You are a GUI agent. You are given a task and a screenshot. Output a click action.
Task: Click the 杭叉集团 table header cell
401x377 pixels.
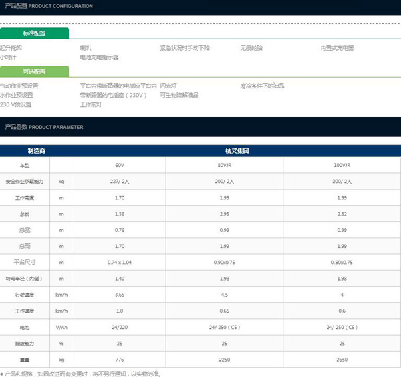tap(237, 151)
